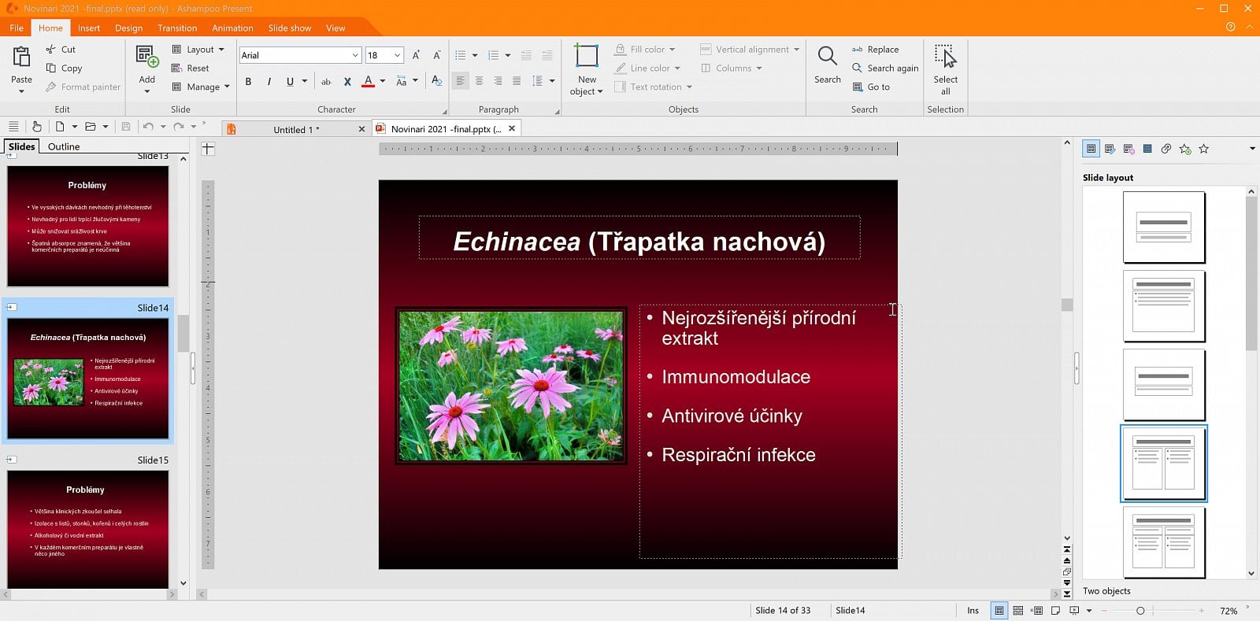Toggle strikethrough text formatting

[326, 81]
